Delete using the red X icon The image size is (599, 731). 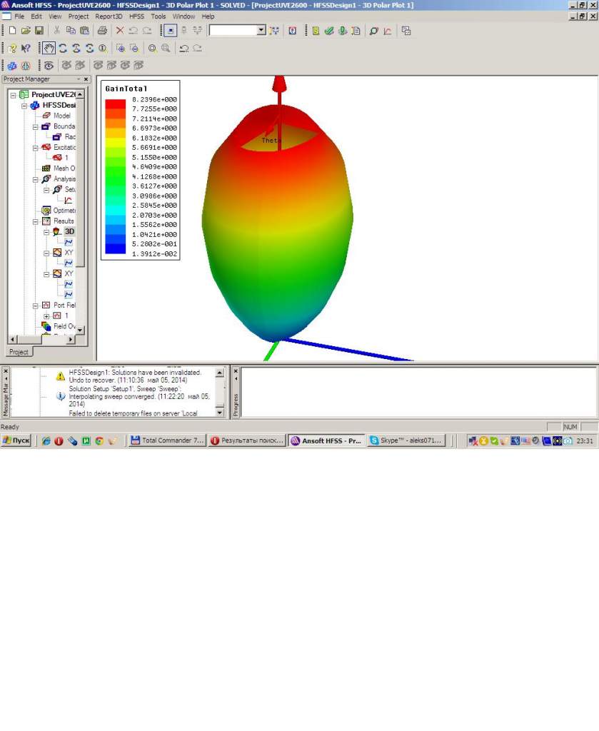point(120,31)
